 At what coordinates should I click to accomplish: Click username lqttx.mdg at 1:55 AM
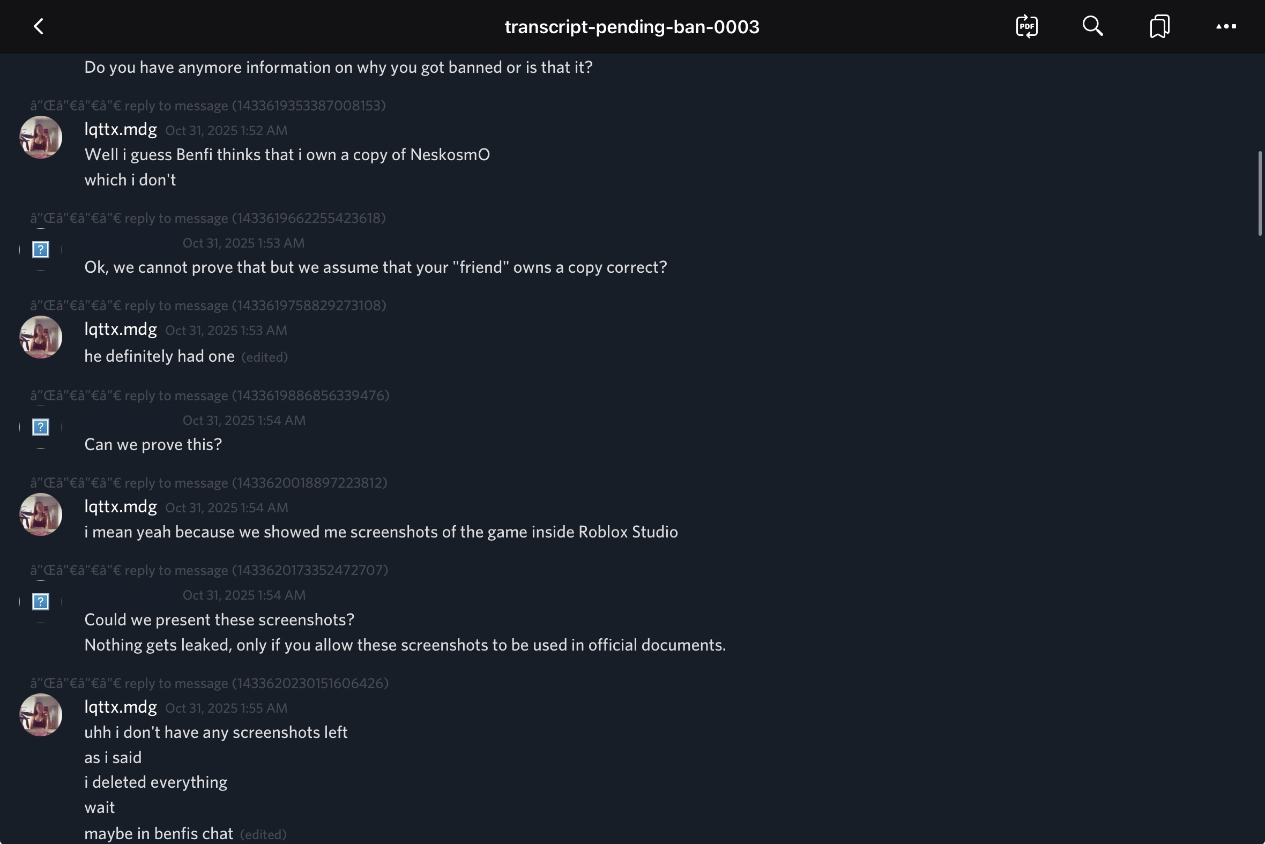(x=121, y=707)
